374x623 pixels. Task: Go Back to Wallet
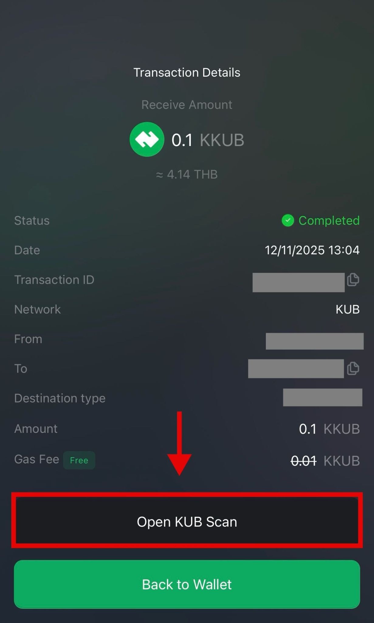click(187, 584)
